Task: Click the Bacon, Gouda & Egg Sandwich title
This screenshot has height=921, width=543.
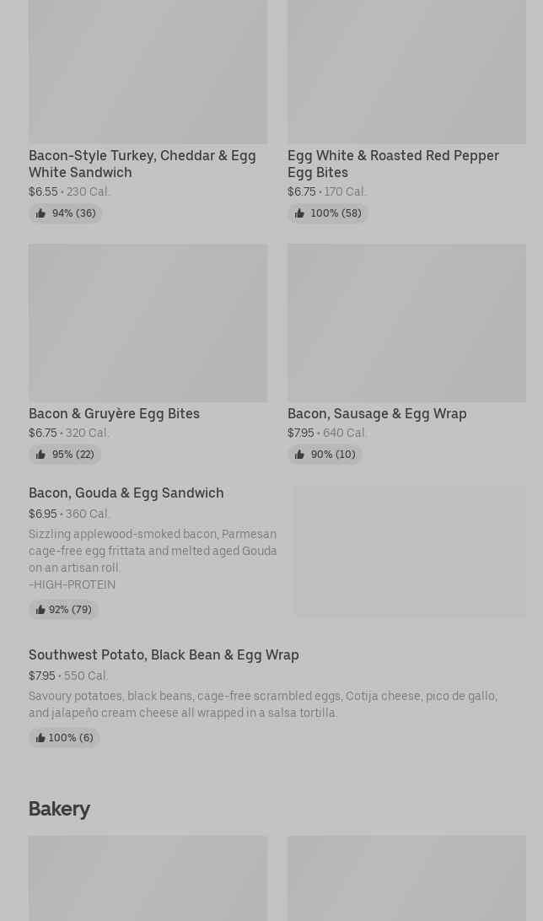Action: click(126, 493)
